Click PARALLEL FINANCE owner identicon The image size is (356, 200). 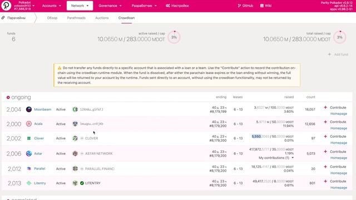[x=75, y=169]
